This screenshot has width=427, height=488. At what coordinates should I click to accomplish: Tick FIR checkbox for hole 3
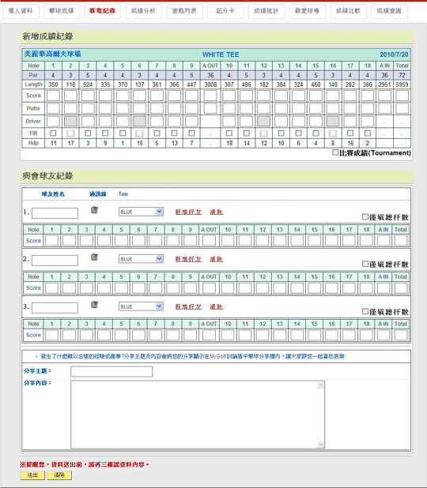88,133
